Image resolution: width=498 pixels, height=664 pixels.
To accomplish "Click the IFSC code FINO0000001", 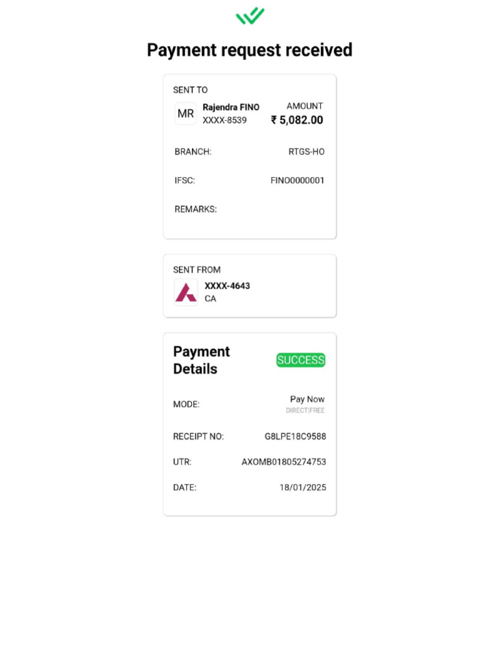I will coord(297,180).
